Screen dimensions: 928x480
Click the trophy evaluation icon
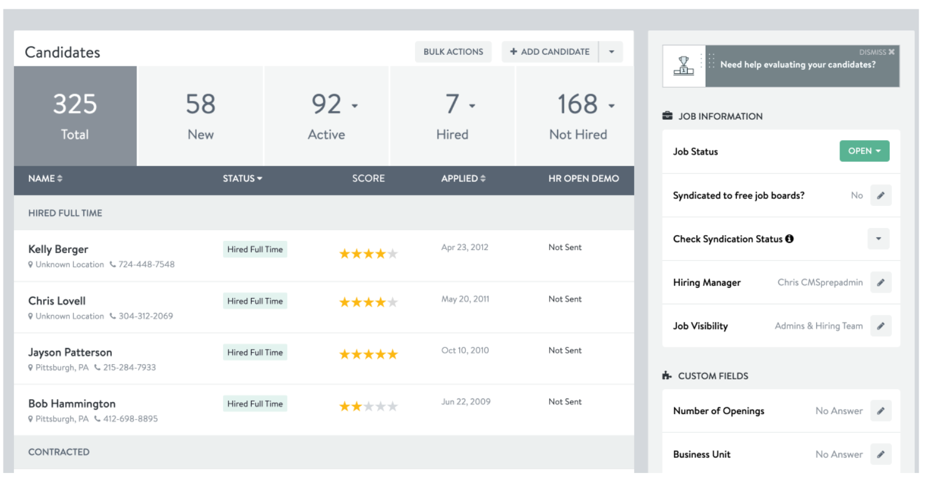click(x=683, y=66)
